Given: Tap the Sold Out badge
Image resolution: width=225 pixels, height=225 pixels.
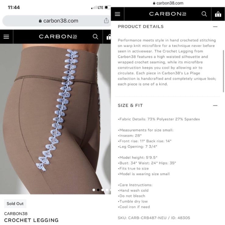Looking at the screenshot, I should 15,203.
